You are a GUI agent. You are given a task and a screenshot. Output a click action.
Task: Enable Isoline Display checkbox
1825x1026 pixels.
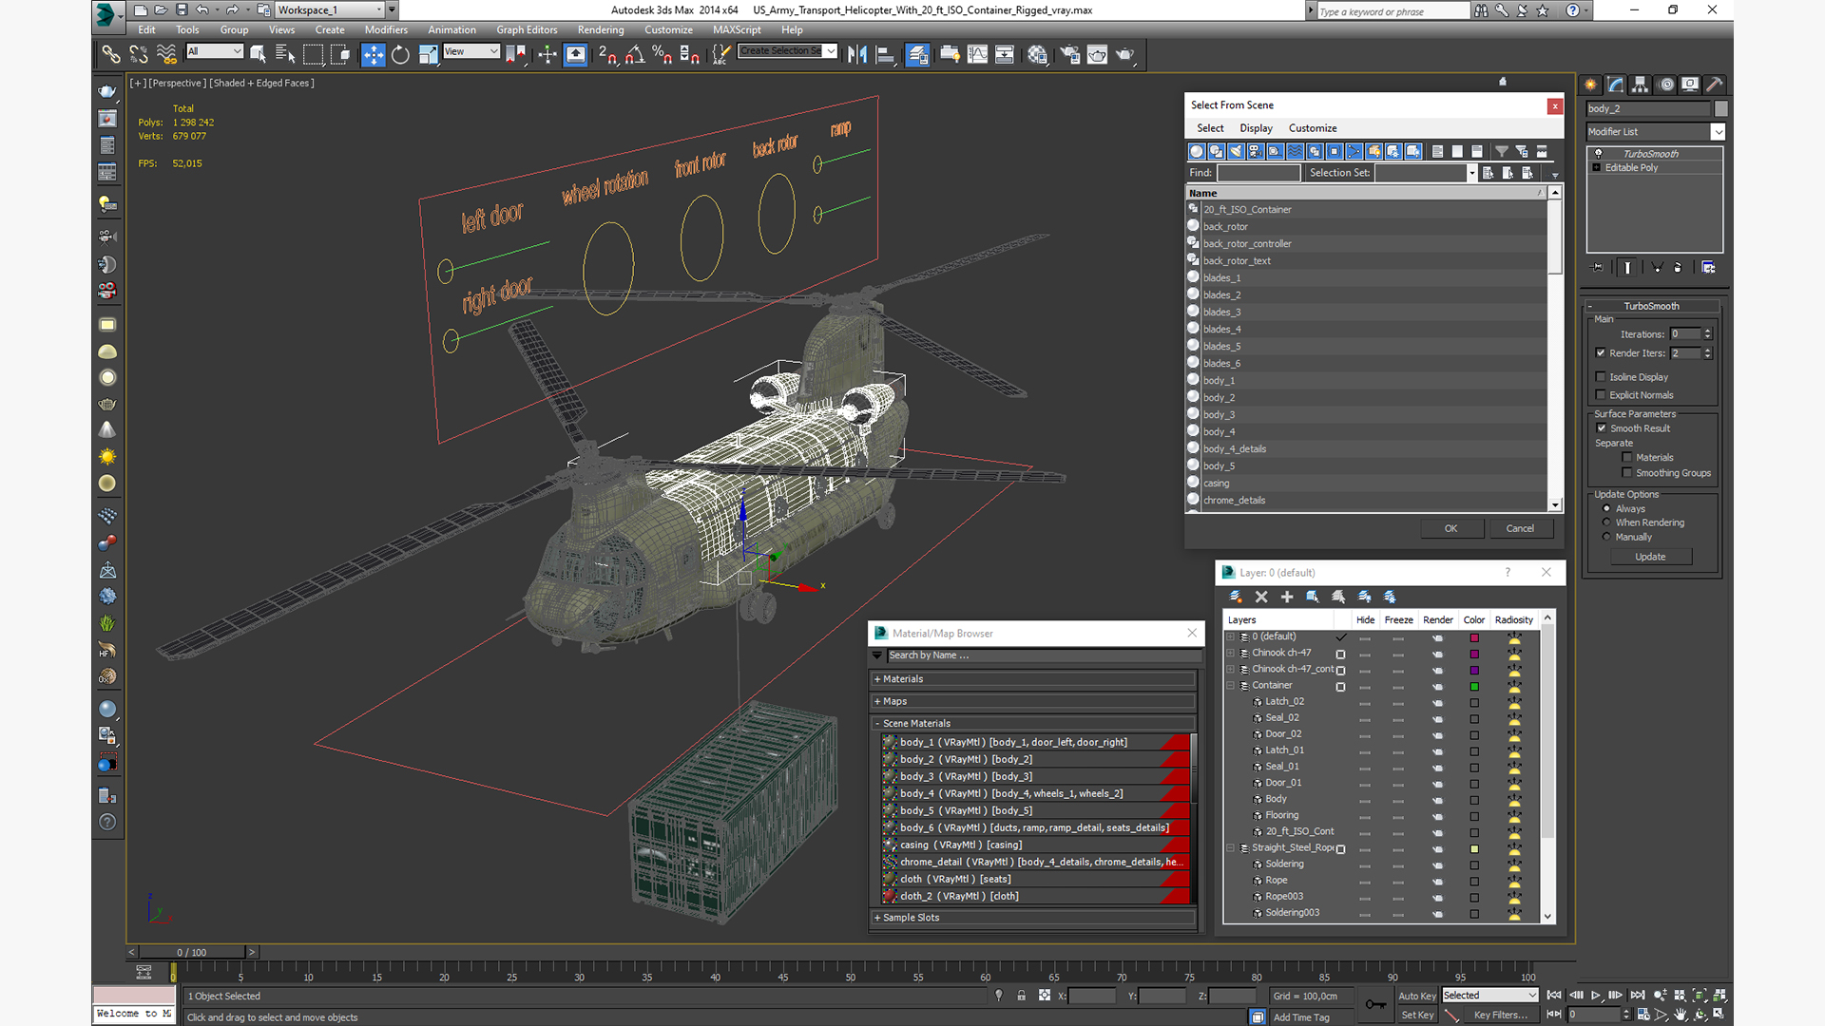tap(1601, 377)
